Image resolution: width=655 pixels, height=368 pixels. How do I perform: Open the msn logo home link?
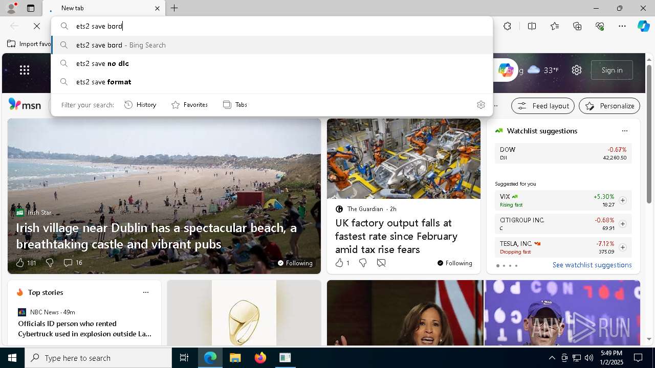coord(25,105)
